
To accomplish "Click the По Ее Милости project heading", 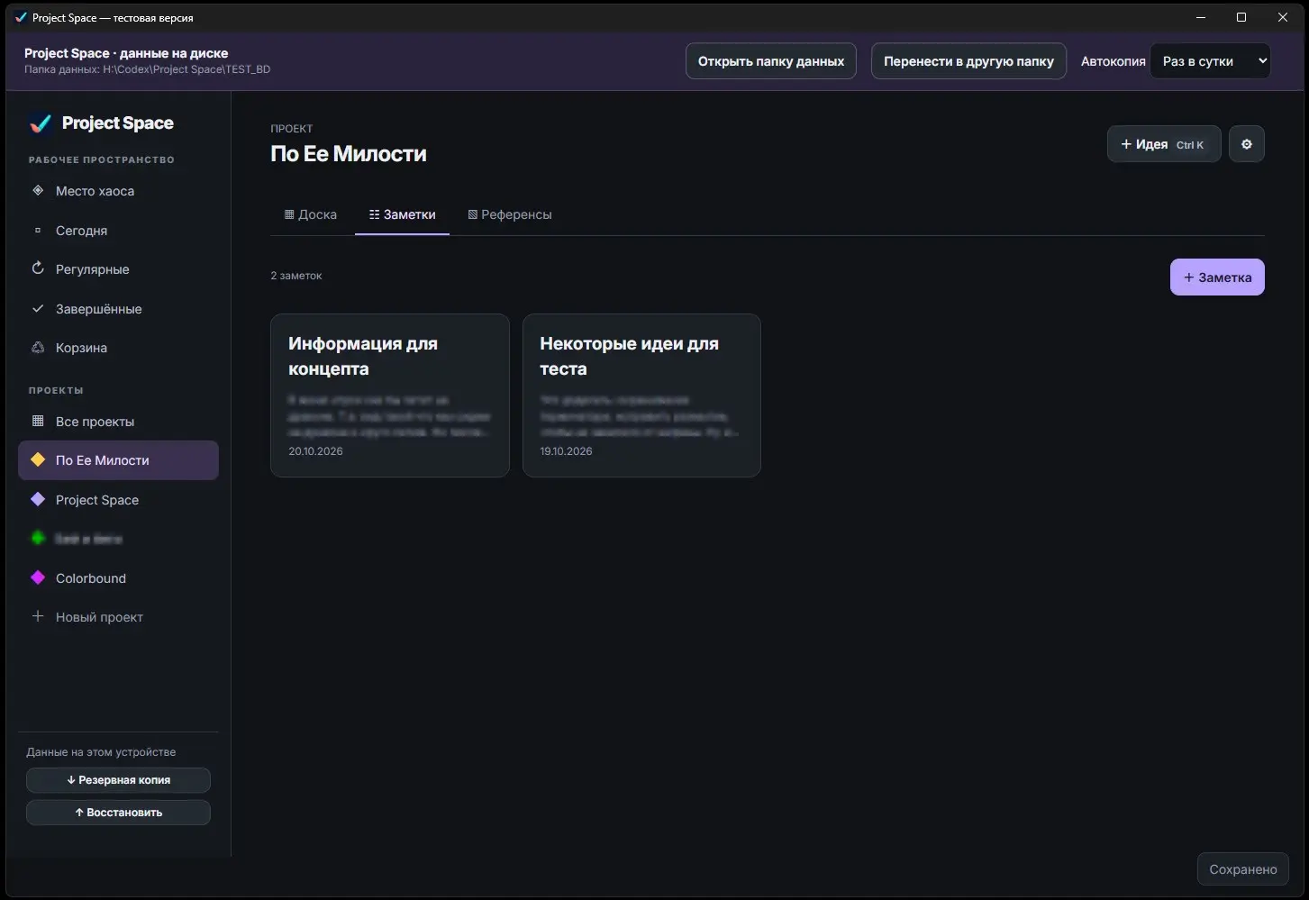I will tap(349, 154).
